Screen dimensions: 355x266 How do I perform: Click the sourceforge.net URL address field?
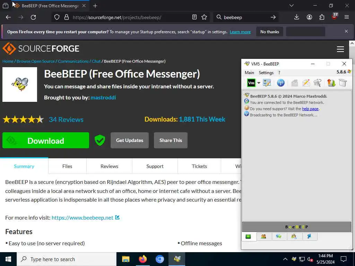pos(130,17)
